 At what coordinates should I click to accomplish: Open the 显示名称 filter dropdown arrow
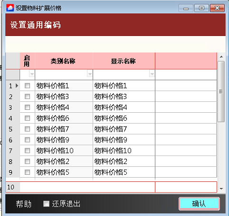tap(152, 74)
